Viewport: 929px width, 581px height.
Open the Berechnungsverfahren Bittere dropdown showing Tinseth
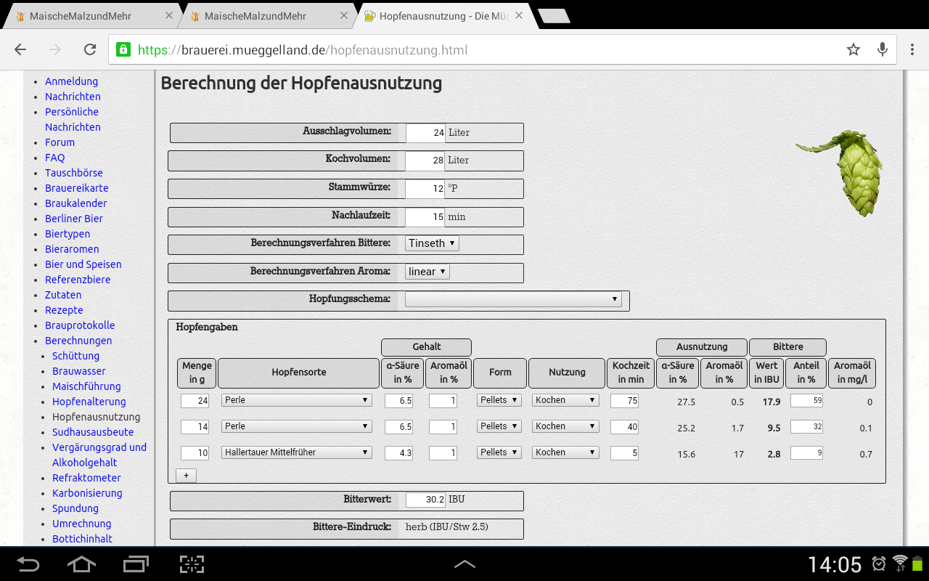pos(432,243)
